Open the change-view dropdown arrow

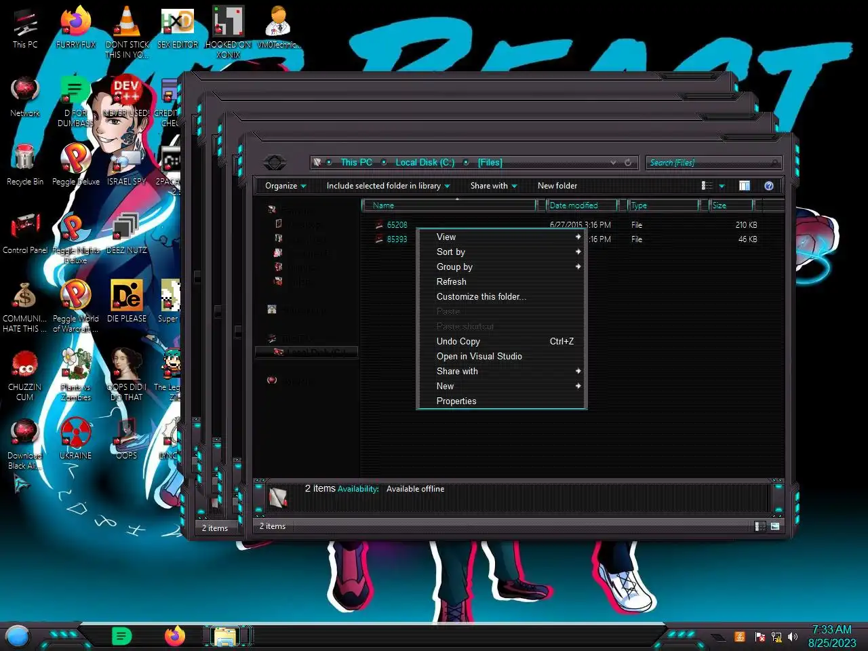click(x=722, y=186)
